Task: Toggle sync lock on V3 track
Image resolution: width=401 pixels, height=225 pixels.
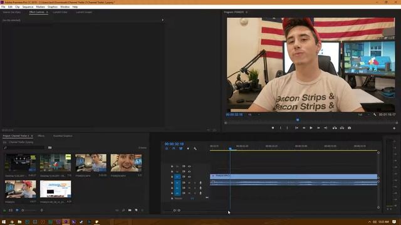Action: [184, 166]
